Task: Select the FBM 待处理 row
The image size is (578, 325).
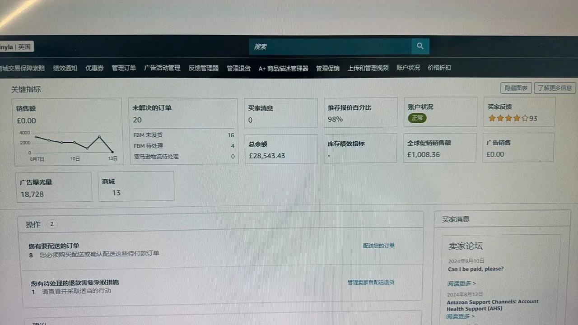Action: click(184, 146)
